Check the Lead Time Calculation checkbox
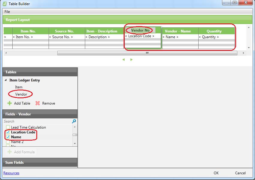The height and width of the screenshot is (180, 255). point(8,127)
